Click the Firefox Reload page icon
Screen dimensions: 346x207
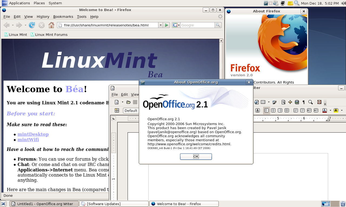click(32, 25)
